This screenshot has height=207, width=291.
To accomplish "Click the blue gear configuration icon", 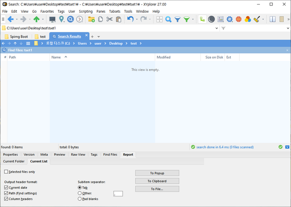I will pyautogui.click(x=230, y=19).
